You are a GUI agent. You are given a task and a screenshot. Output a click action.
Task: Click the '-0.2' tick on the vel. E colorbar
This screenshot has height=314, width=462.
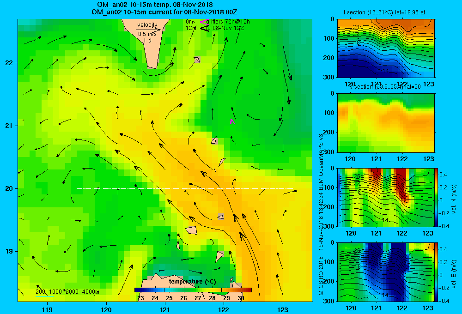tap(444, 288)
